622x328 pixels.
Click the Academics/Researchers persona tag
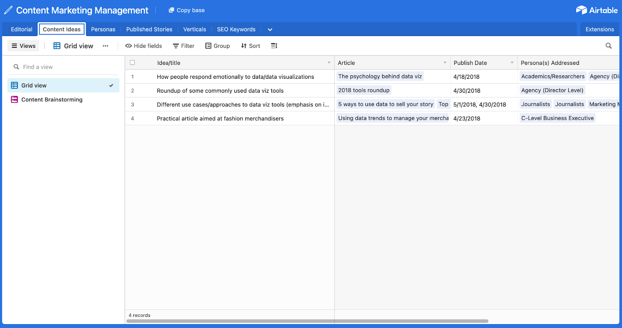pyautogui.click(x=553, y=76)
